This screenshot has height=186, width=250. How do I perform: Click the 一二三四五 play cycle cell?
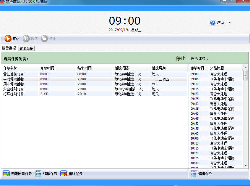pos(160,79)
